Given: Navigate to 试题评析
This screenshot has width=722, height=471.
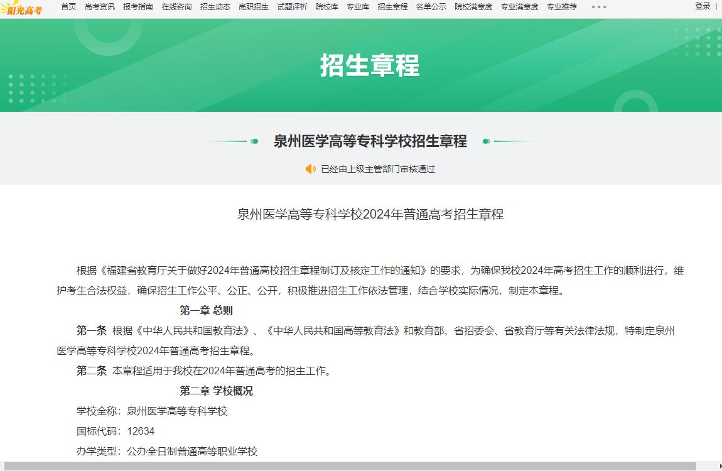Looking at the screenshot, I should (x=292, y=7).
